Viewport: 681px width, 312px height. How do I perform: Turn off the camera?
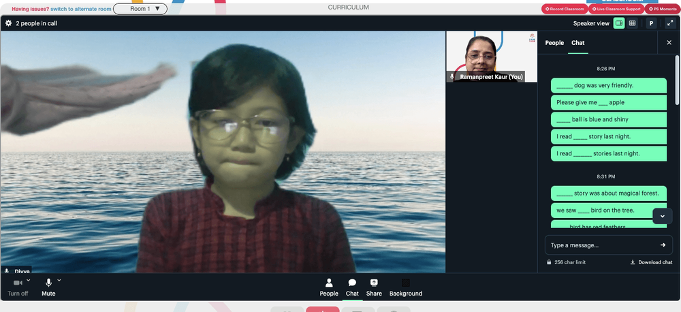tap(18, 287)
